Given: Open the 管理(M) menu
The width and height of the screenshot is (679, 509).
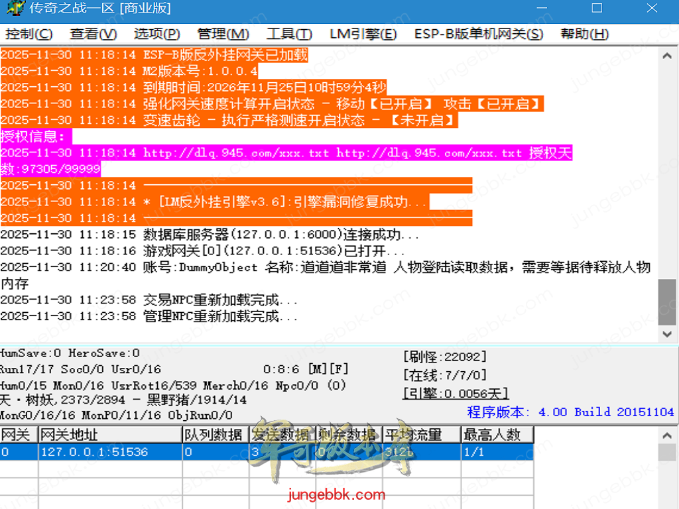Looking at the screenshot, I should point(223,34).
